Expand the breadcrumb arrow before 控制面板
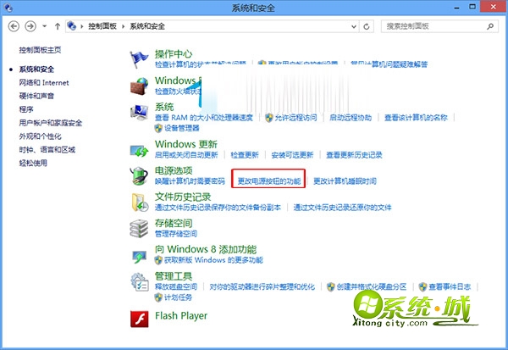The height and width of the screenshot is (350, 508). coord(82,26)
